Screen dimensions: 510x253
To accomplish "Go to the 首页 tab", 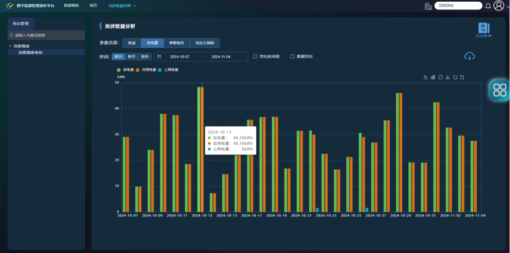I will 93,6.
